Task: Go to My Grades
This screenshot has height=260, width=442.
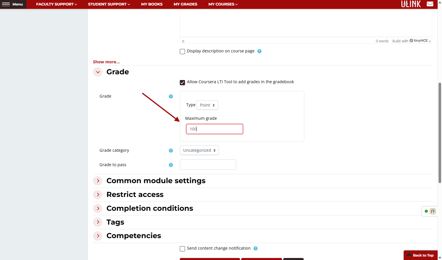Action: click(186, 4)
